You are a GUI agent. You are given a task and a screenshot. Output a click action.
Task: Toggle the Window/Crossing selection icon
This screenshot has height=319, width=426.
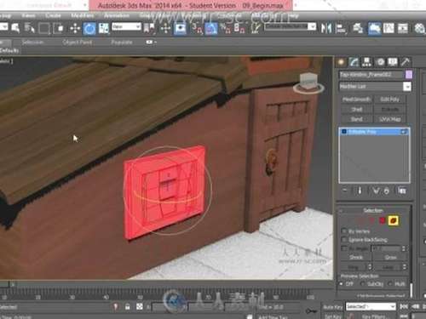[x=60, y=28]
